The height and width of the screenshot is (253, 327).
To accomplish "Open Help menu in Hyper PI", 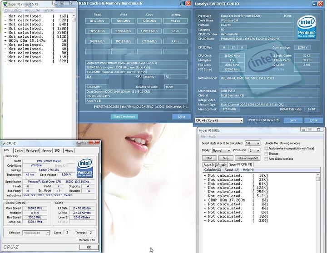I will click(x=212, y=137).
